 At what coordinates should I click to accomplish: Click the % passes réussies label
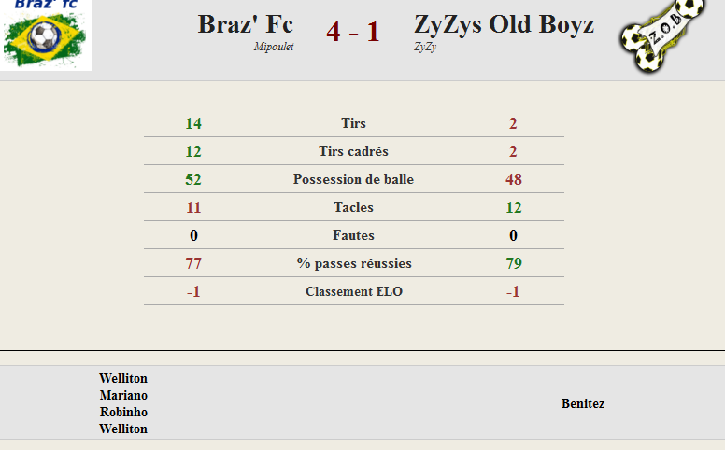click(354, 263)
